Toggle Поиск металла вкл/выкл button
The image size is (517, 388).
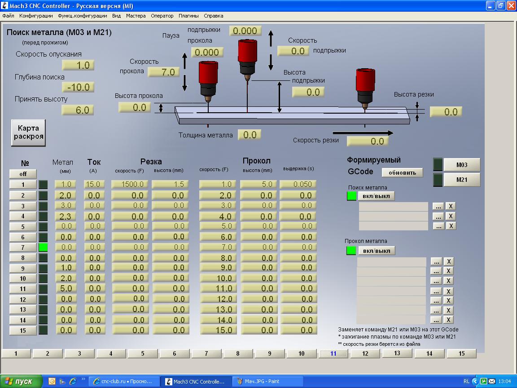[x=376, y=196]
